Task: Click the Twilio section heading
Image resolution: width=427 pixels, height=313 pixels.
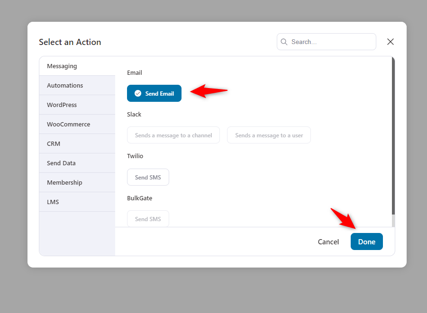Action: click(135, 156)
